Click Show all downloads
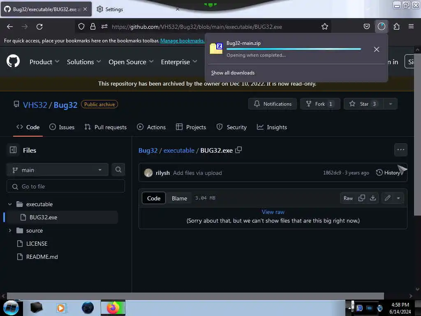 pyautogui.click(x=233, y=73)
